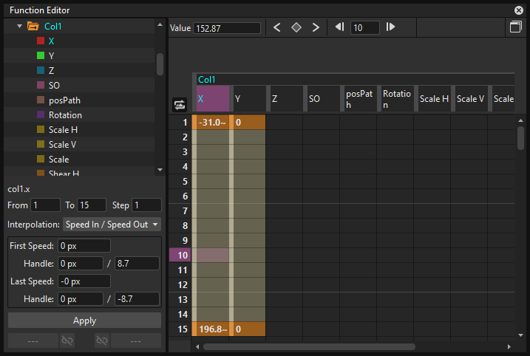The height and width of the screenshot is (356, 530).
Task: Go to previous key with left chevron
Action: (x=277, y=27)
